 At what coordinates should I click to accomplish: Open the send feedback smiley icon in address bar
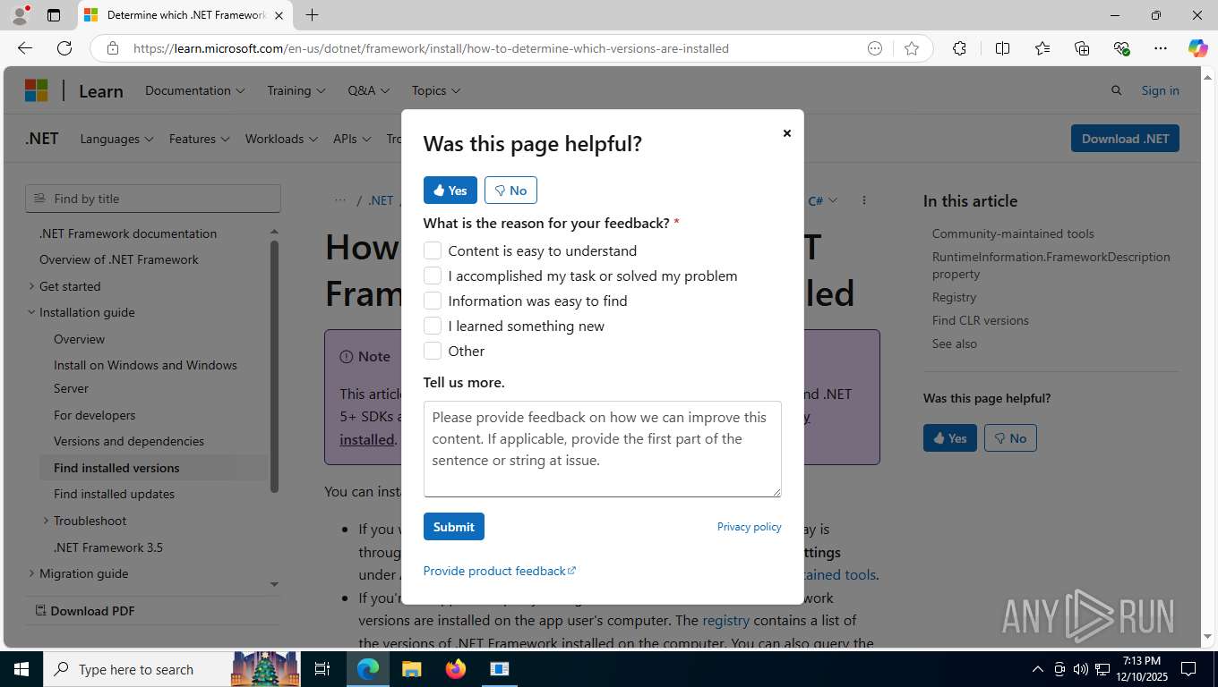click(875, 48)
